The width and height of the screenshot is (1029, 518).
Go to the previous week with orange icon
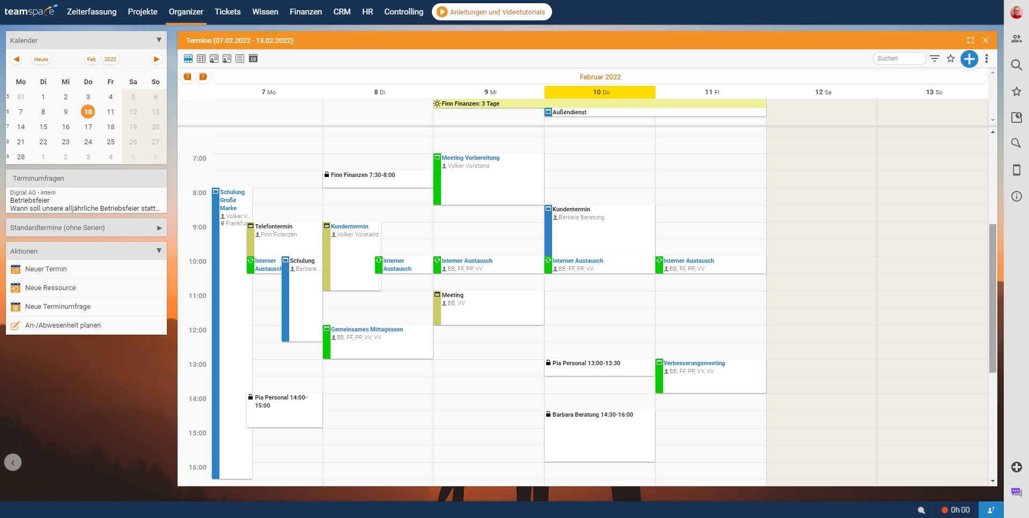[x=187, y=77]
